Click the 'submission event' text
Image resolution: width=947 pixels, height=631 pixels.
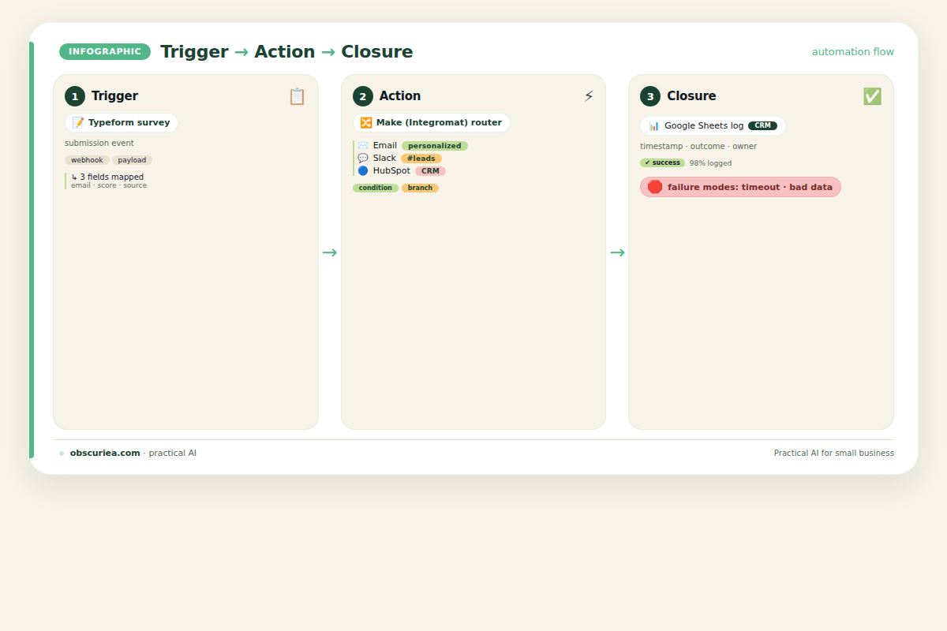(x=99, y=144)
